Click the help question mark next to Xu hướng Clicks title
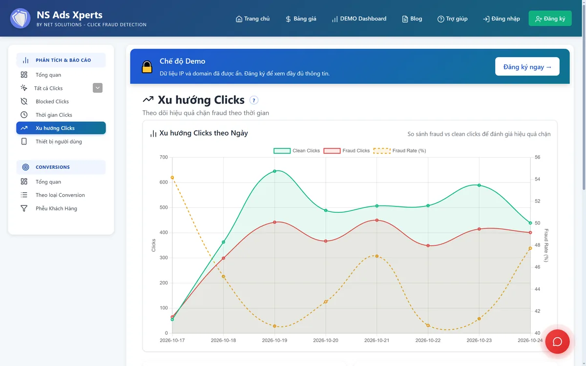This screenshot has width=586, height=366. pyautogui.click(x=254, y=100)
